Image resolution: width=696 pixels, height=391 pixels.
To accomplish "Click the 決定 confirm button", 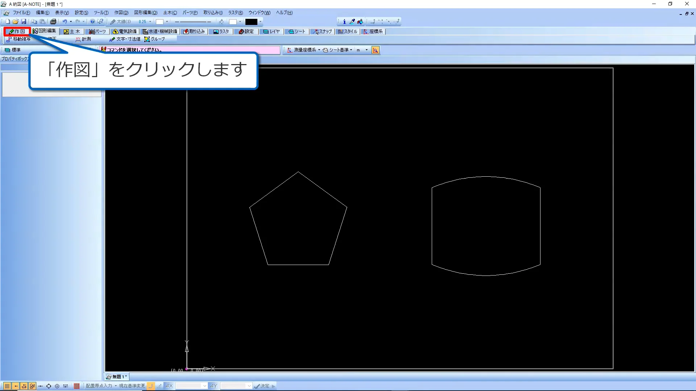I will point(262,386).
